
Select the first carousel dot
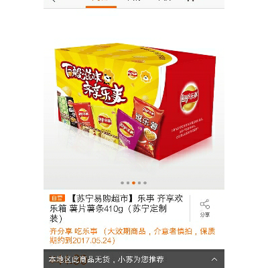click(x=122, y=183)
